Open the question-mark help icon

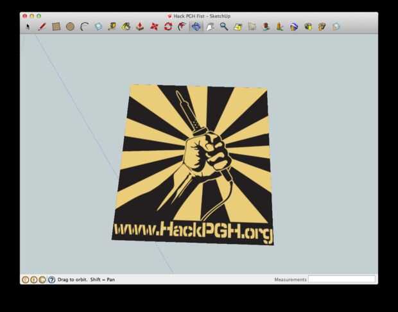click(51, 279)
